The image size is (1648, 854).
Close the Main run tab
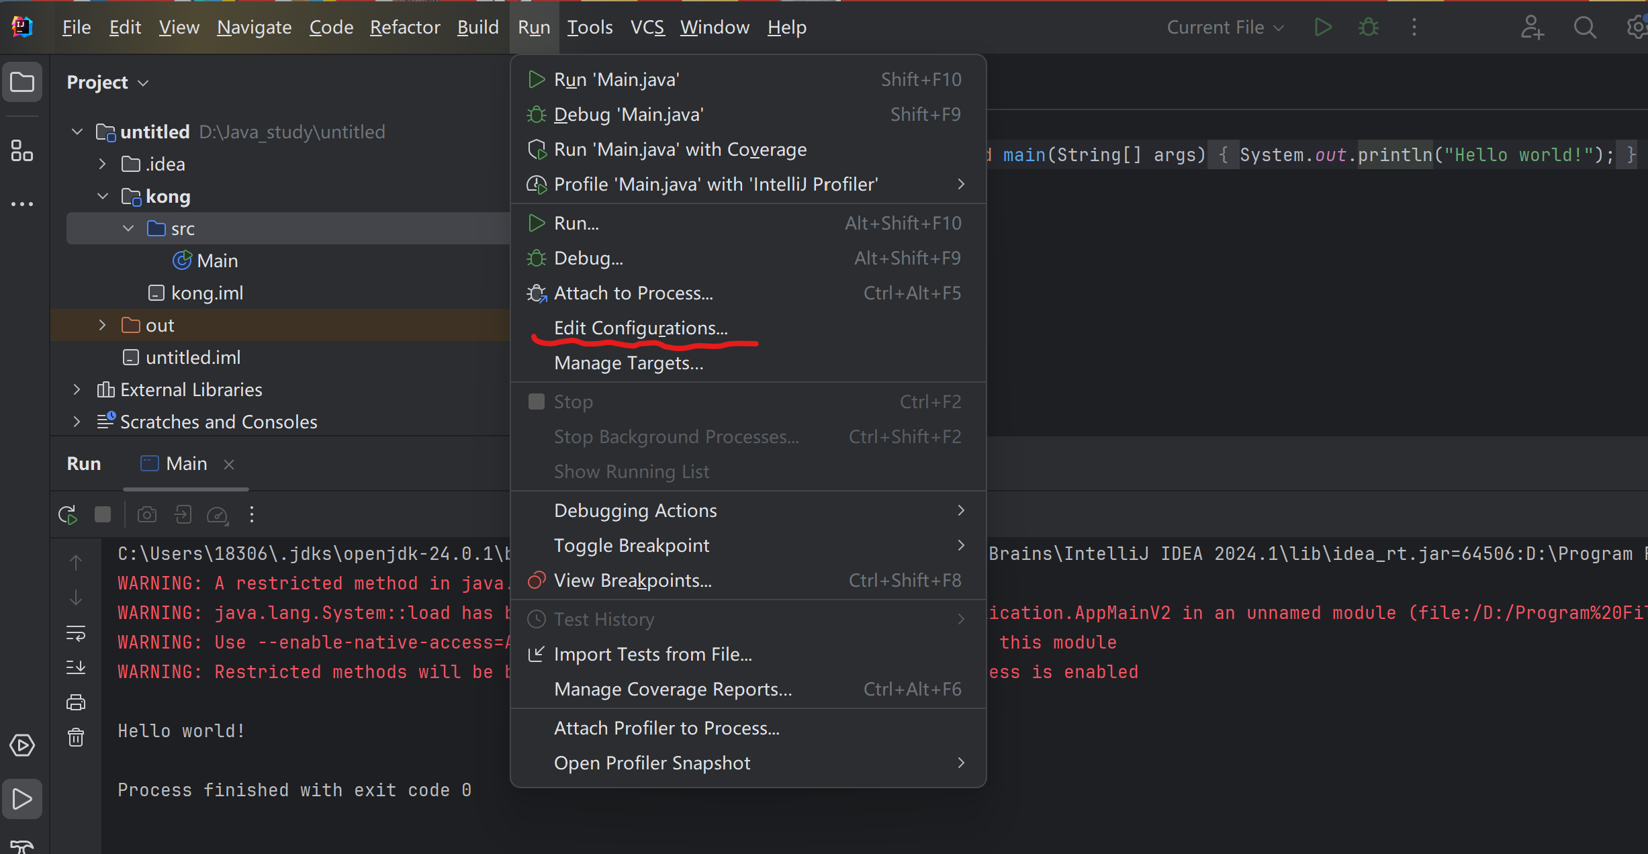(229, 465)
